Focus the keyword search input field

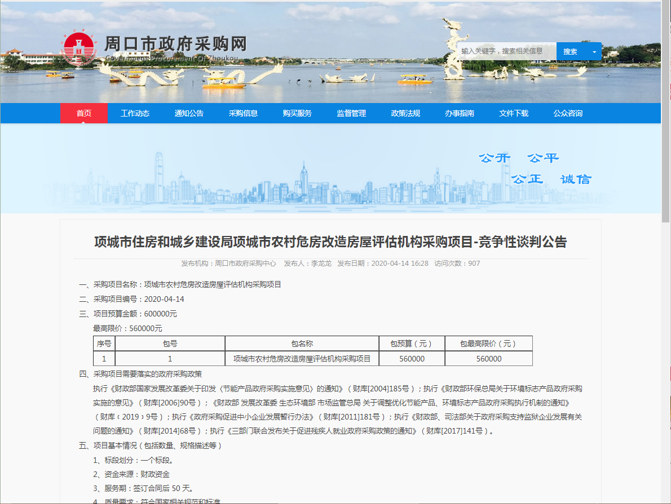506,51
